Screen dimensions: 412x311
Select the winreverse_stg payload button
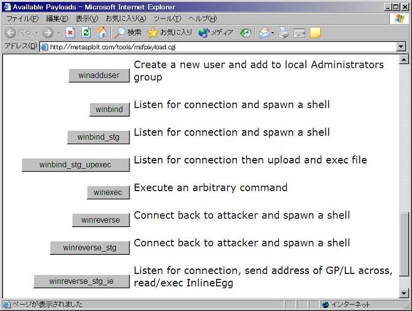click(x=90, y=247)
